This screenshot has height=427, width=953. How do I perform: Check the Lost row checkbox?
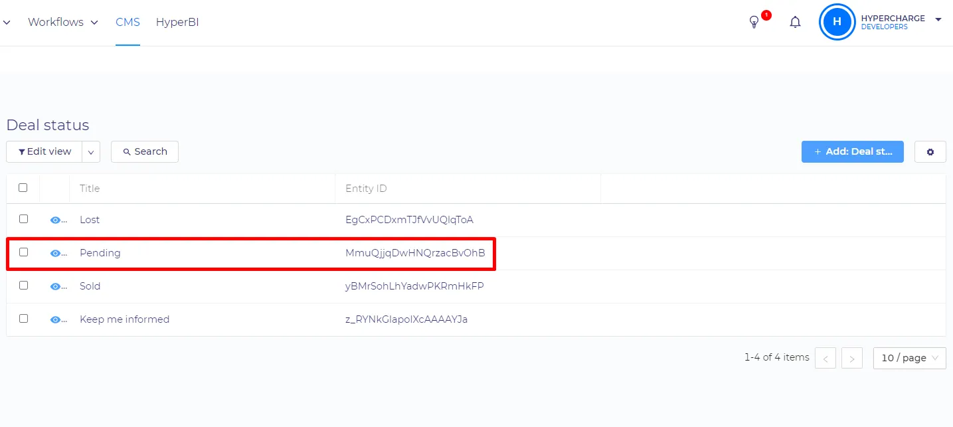pos(23,218)
